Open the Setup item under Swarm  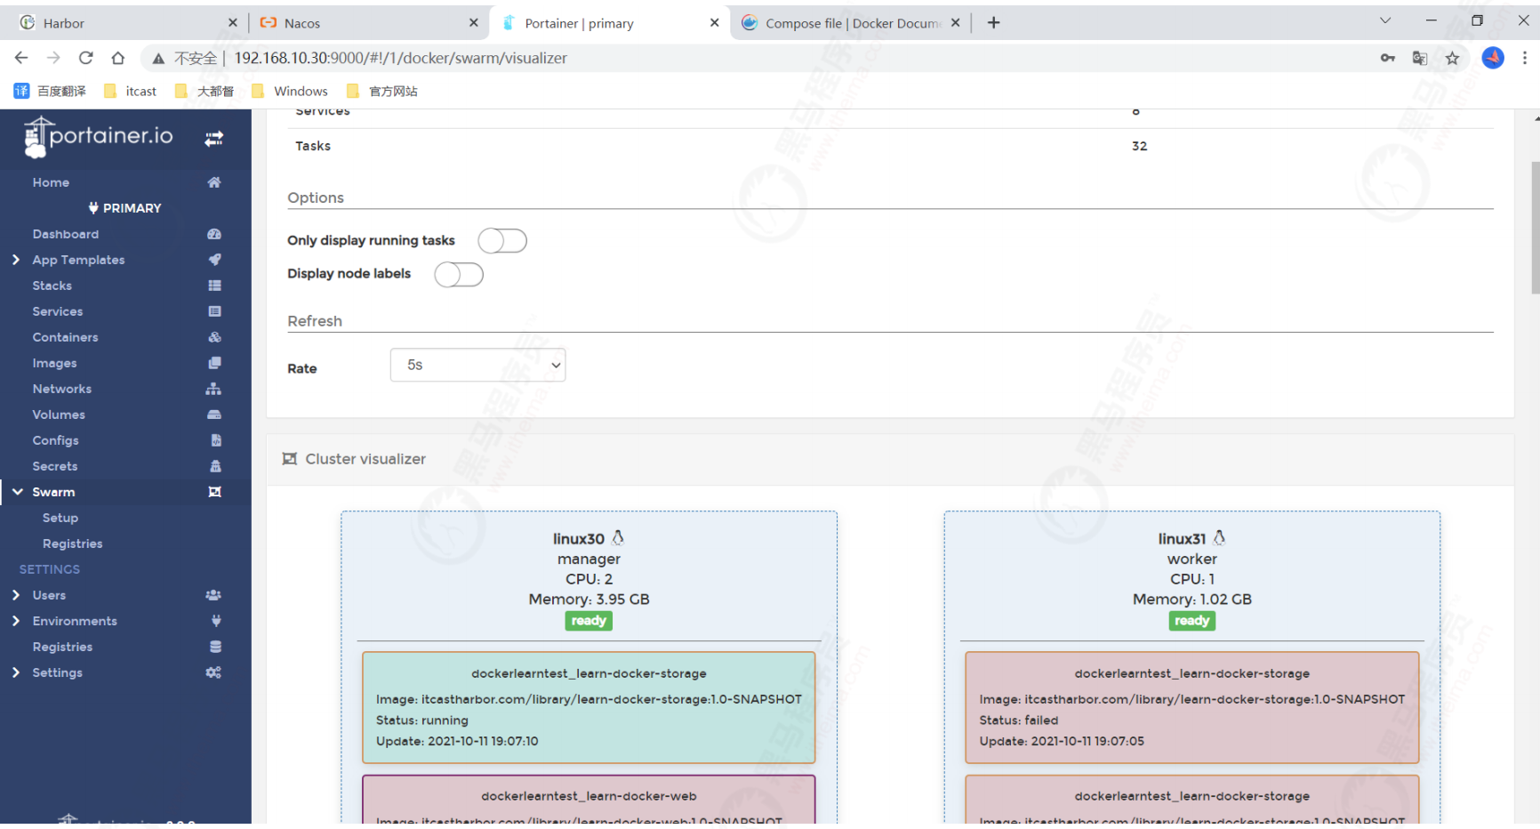pyautogui.click(x=60, y=518)
